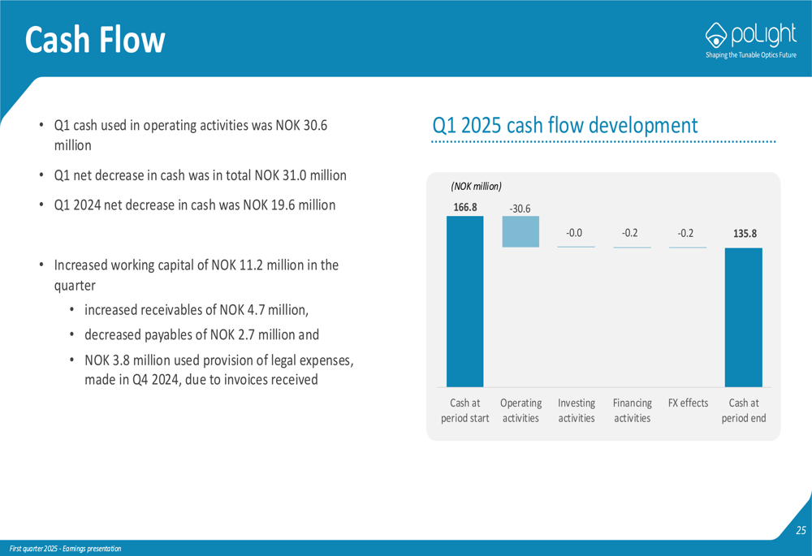Click the poLight logo icon

tap(715, 35)
